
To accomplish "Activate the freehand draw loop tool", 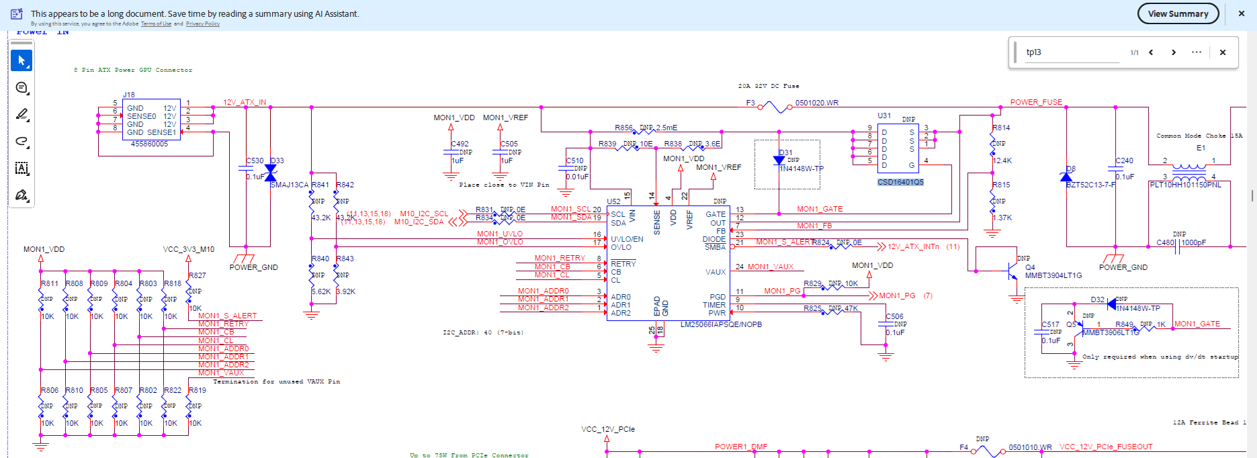I will [x=21, y=142].
